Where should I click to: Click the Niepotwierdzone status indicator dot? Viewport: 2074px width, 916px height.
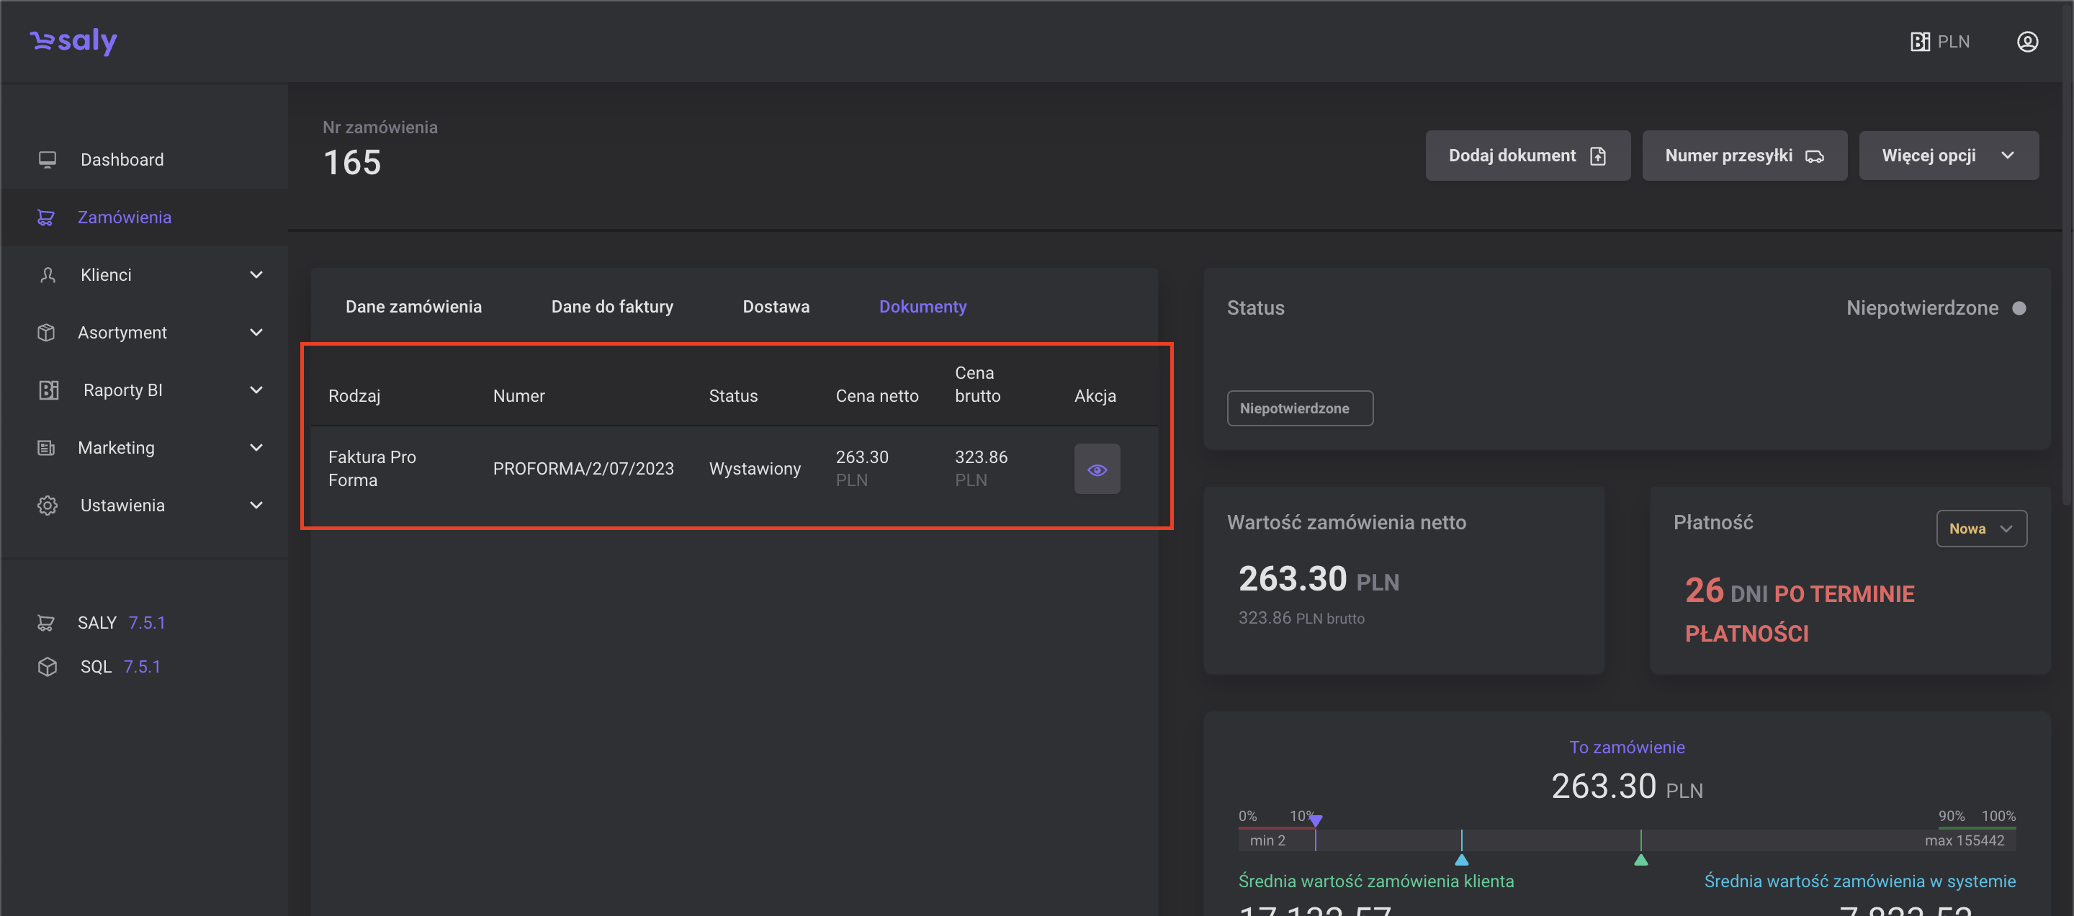click(2019, 307)
